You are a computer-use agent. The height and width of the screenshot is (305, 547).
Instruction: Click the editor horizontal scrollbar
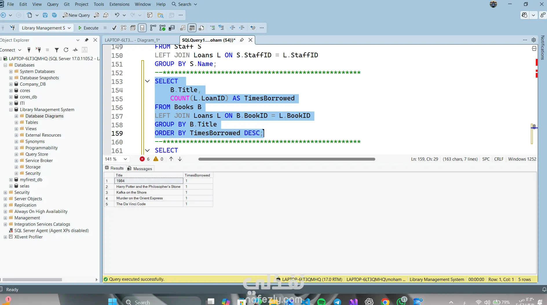coord(287,159)
